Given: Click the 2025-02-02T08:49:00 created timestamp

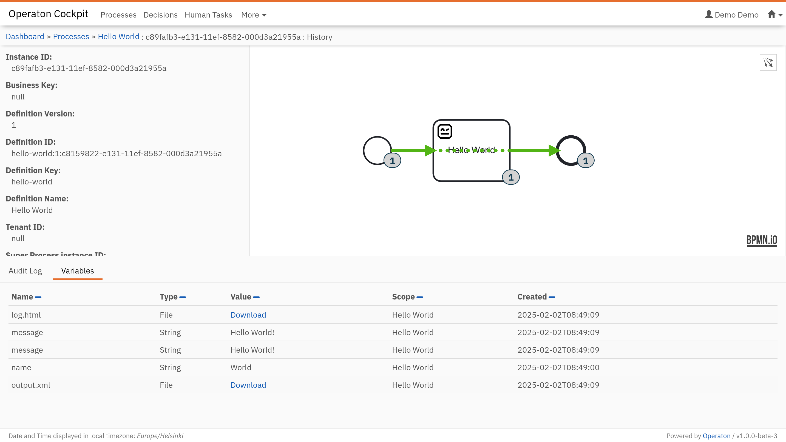Looking at the screenshot, I should 558,367.
